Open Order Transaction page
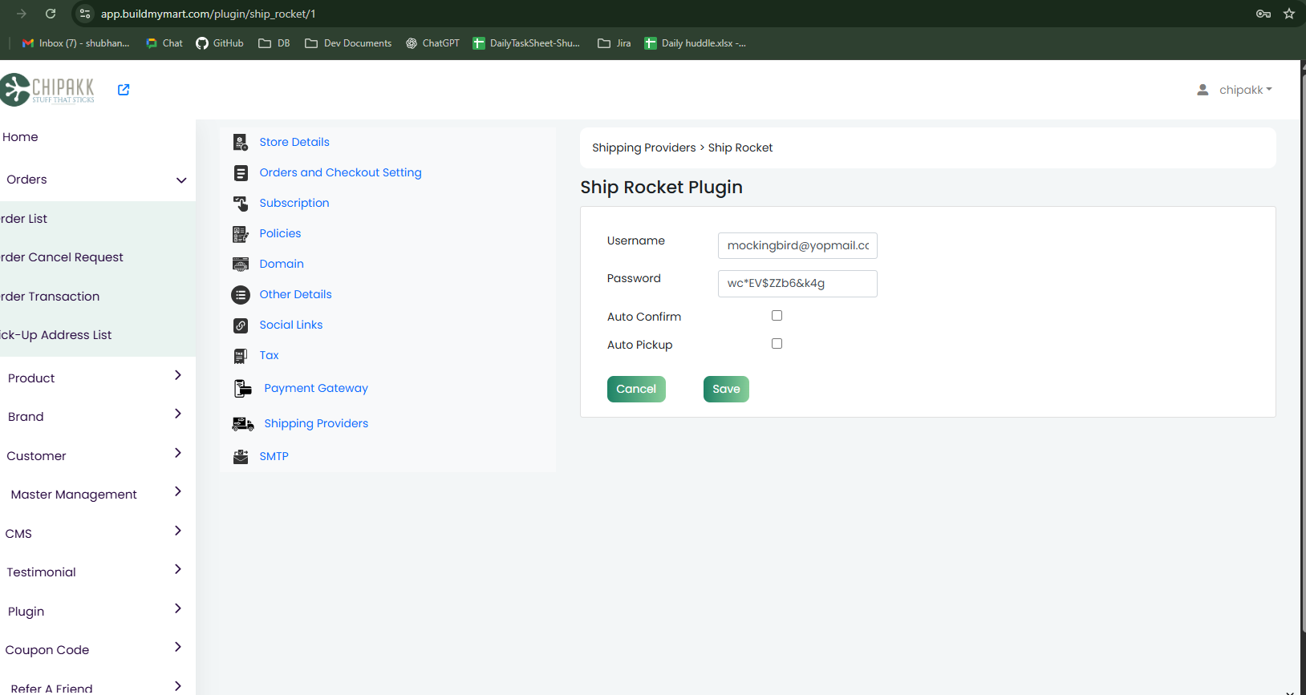This screenshot has height=695, width=1306. click(x=50, y=297)
